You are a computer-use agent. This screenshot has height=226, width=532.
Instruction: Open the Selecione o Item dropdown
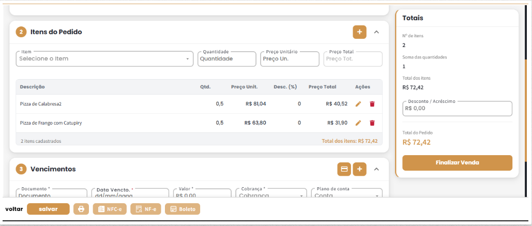[x=104, y=59]
